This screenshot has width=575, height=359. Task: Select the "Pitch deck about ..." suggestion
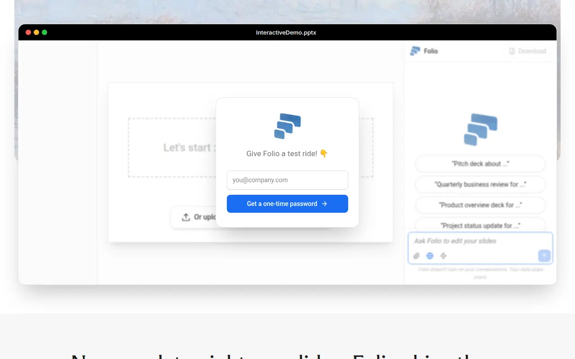click(480, 164)
